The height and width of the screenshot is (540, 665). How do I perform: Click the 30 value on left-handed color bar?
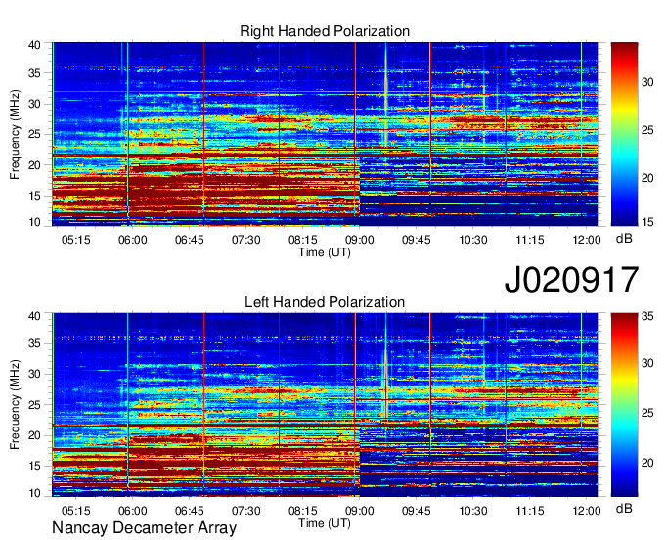pyautogui.click(x=647, y=363)
